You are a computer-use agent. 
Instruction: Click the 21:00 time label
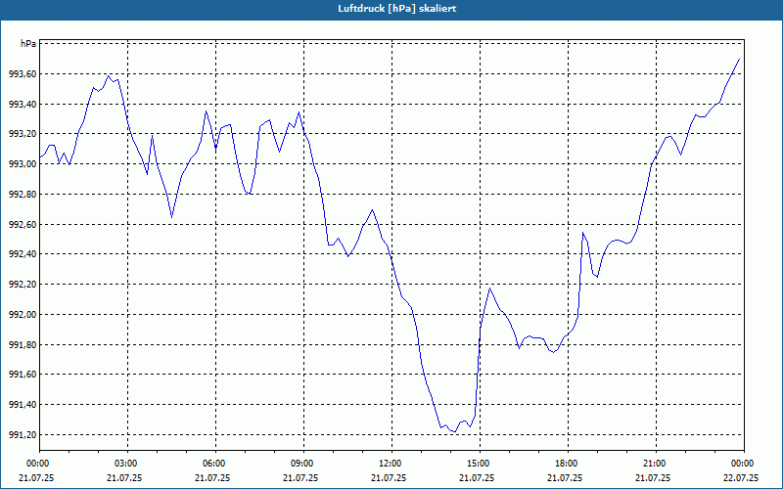(x=656, y=464)
